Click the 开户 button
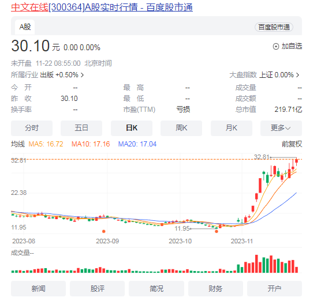The image size is (317, 301). (x=274, y=288)
